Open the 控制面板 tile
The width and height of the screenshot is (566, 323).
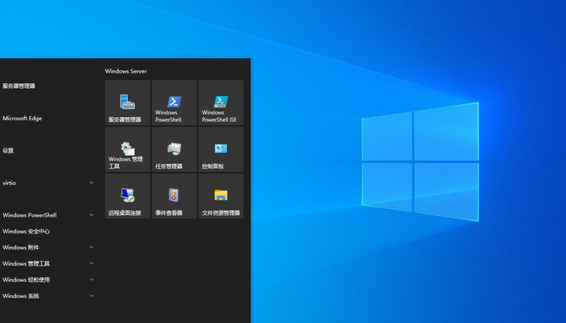coord(221,149)
